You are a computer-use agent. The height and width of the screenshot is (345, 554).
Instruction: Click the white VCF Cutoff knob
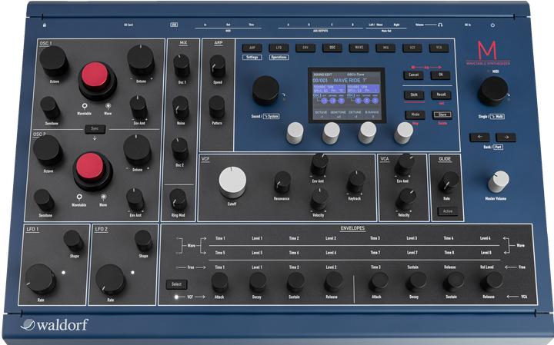point(233,182)
